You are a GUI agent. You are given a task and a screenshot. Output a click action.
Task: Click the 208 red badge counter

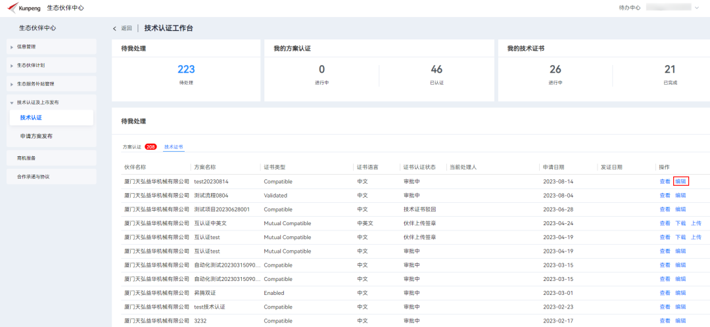(x=151, y=147)
